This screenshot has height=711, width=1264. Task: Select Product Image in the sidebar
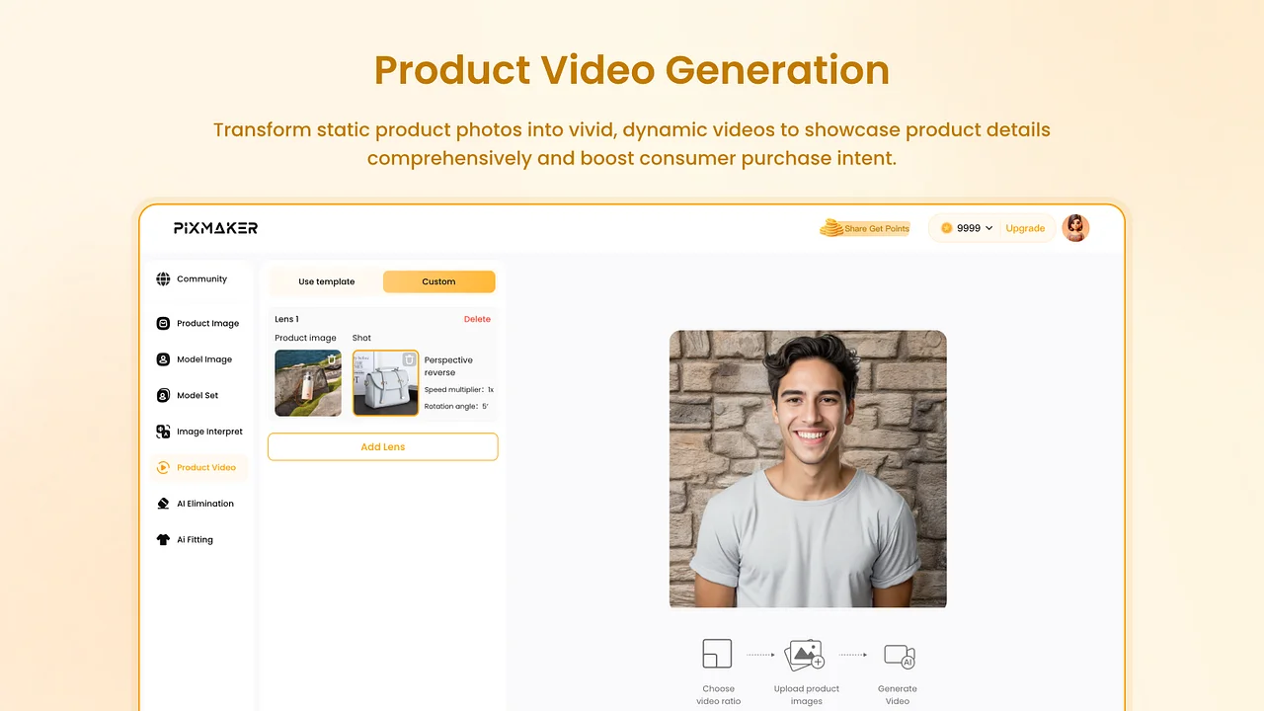(x=207, y=323)
